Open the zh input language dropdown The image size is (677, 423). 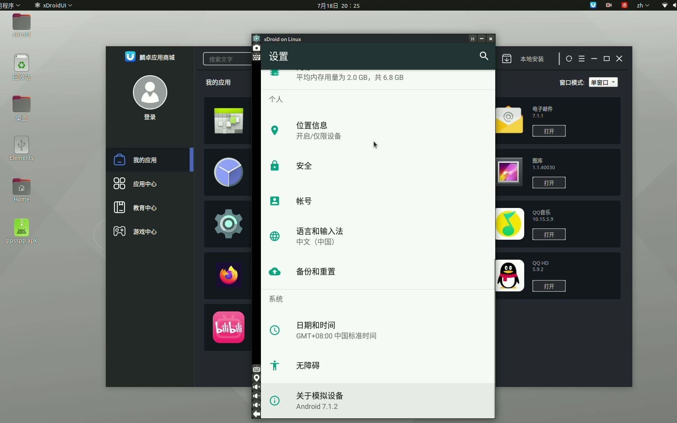(643, 5)
